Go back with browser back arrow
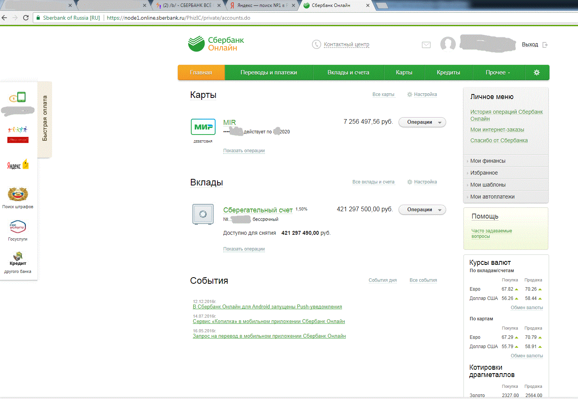Viewport: 578px width, 399px height. coord(5,18)
